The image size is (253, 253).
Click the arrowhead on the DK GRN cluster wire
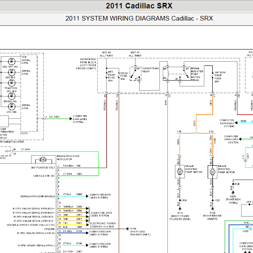pos(70,119)
